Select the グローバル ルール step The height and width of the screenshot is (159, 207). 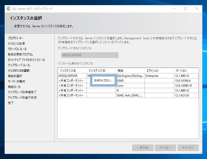(x=17, y=49)
